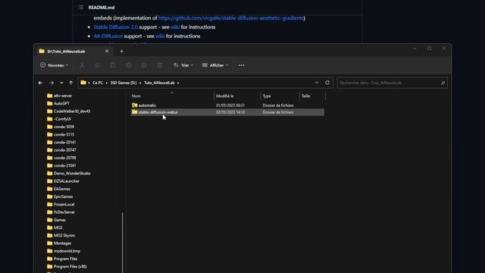This screenshot has width=485, height=273.
Task: Click the rename icon in toolbar
Action: [128, 65]
